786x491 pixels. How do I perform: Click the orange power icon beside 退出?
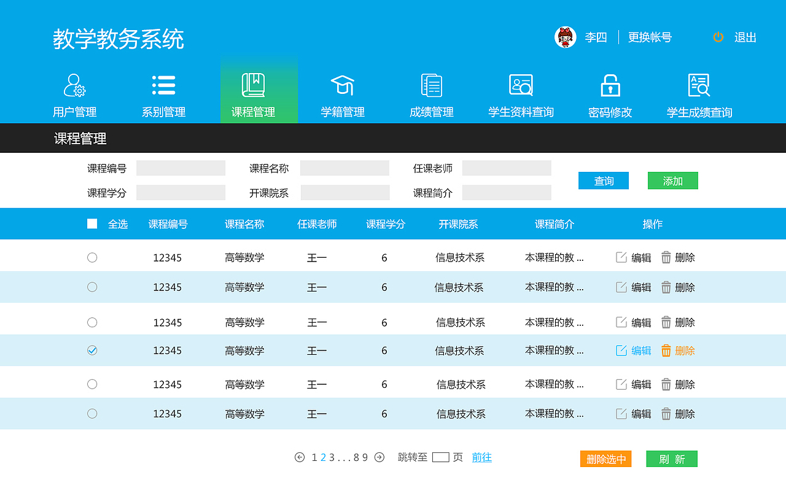[x=718, y=37]
